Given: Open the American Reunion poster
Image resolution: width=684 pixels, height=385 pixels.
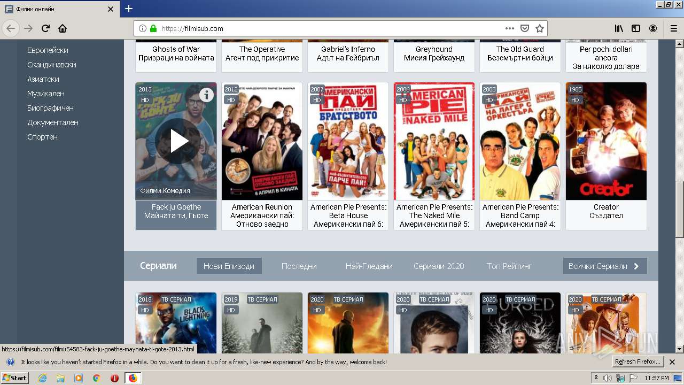Looking at the screenshot, I should click(262, 141).
